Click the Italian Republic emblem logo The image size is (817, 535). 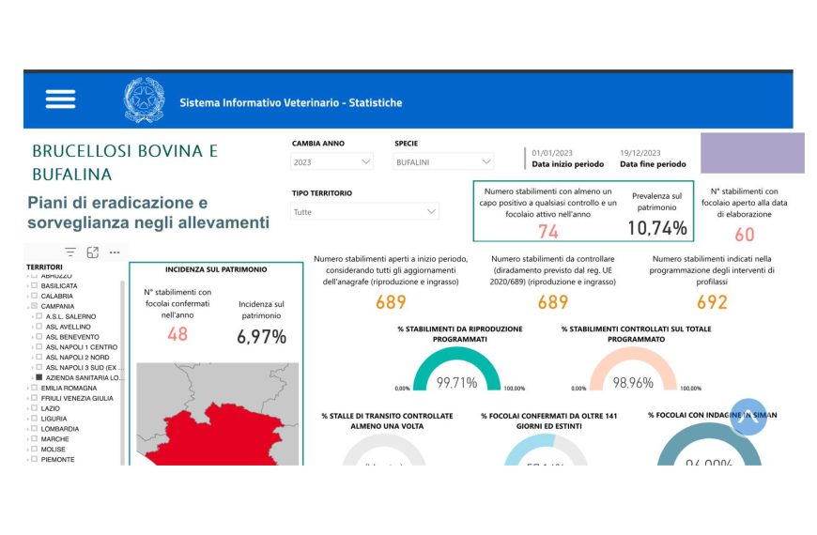point(144,100)
